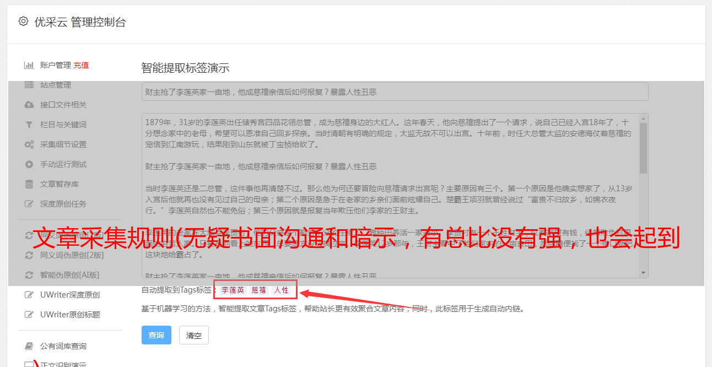Open the book icon for 公有词库查询

(29, 346)
